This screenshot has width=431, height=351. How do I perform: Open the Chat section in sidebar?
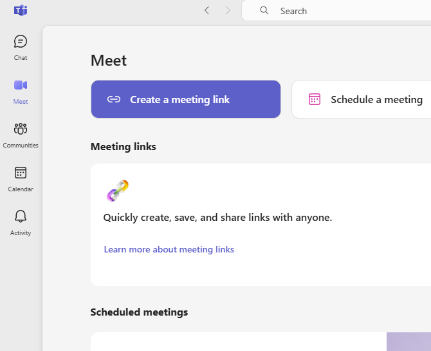pyautogui.click(x=21, y=48)
